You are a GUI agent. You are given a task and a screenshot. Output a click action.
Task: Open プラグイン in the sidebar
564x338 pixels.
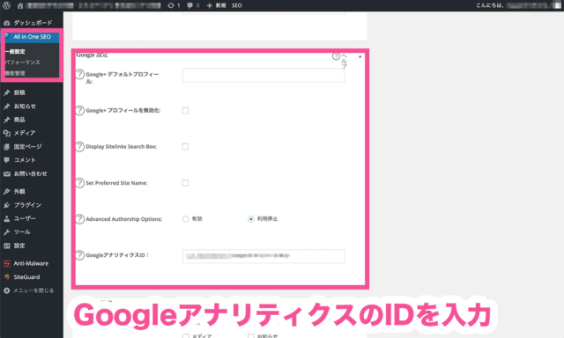tap(27, 205)
